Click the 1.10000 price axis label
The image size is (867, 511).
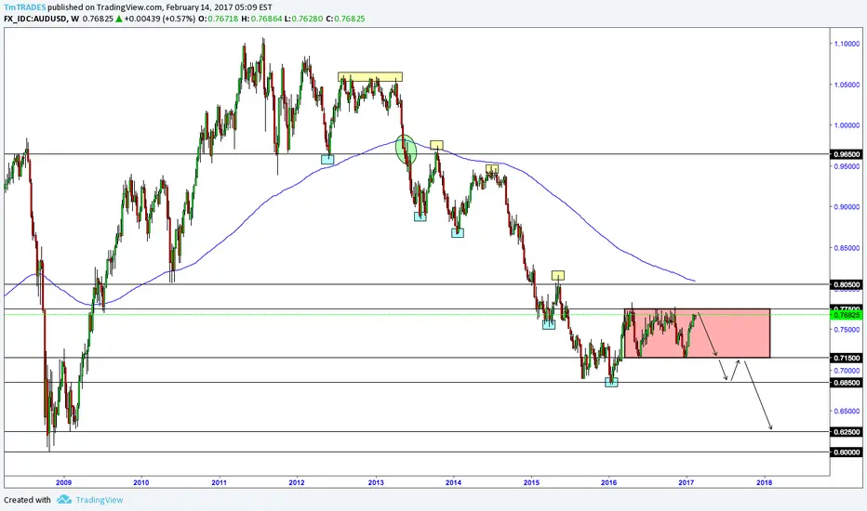point(847,44)
